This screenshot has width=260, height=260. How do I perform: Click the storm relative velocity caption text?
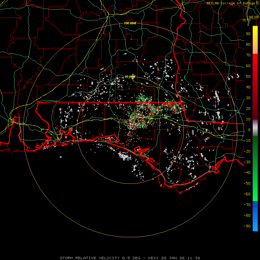coord(130,258)
